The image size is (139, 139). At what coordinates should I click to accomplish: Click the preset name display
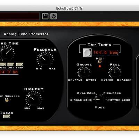click(19, 16)
